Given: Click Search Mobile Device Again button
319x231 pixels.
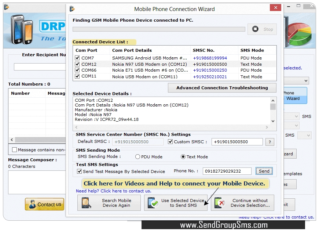Looking at the screenshot, I should (x=109, y=203).
